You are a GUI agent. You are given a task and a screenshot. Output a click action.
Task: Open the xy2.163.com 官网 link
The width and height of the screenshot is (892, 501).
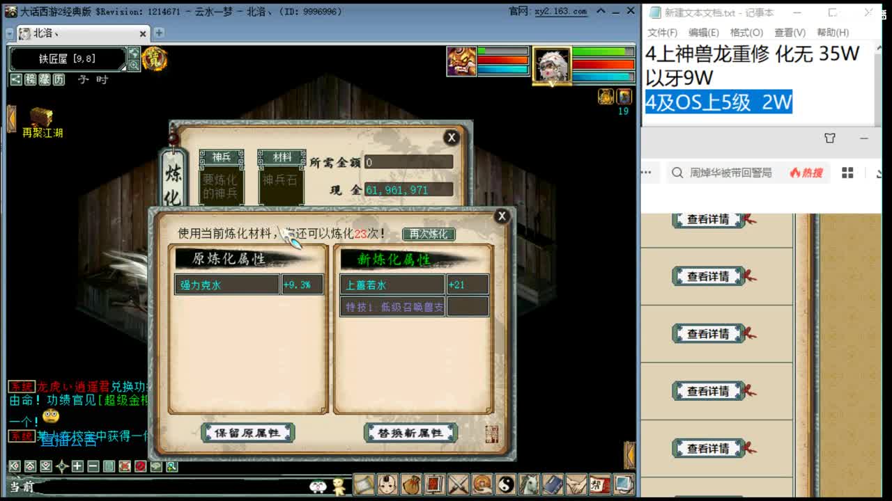click(560, 11)
